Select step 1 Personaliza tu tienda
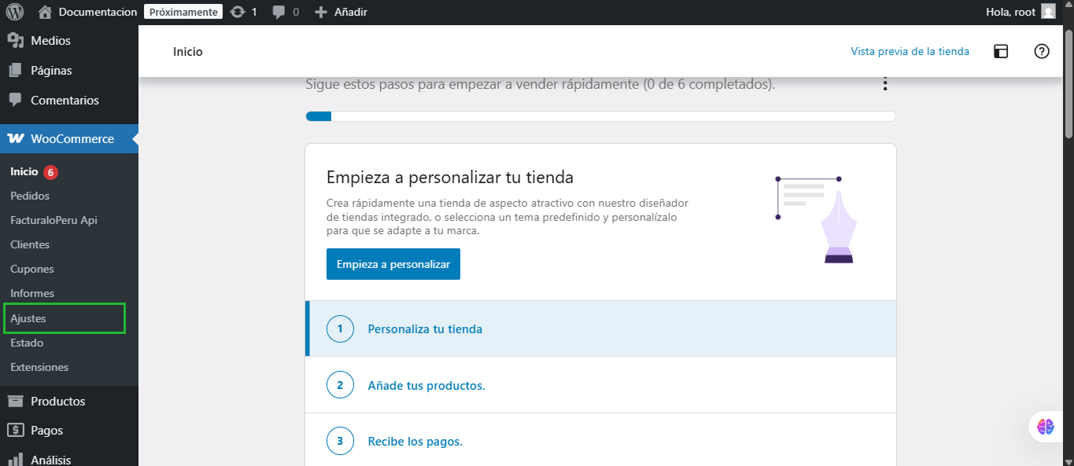1074x466 pixels. [425, 329]
